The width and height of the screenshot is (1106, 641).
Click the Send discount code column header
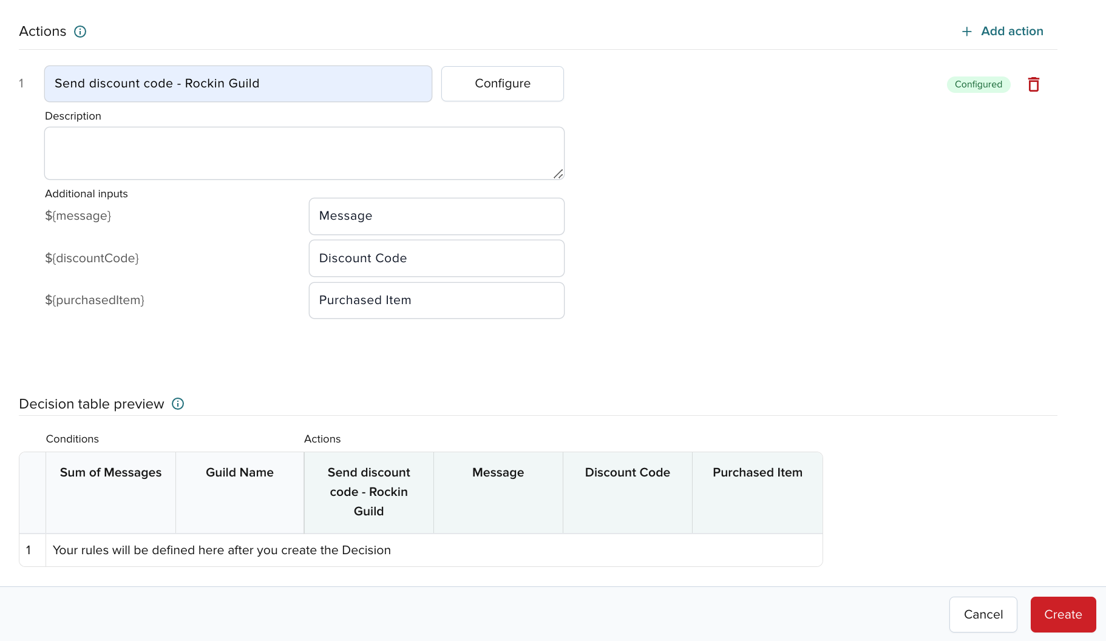click(x=368, y=492)
